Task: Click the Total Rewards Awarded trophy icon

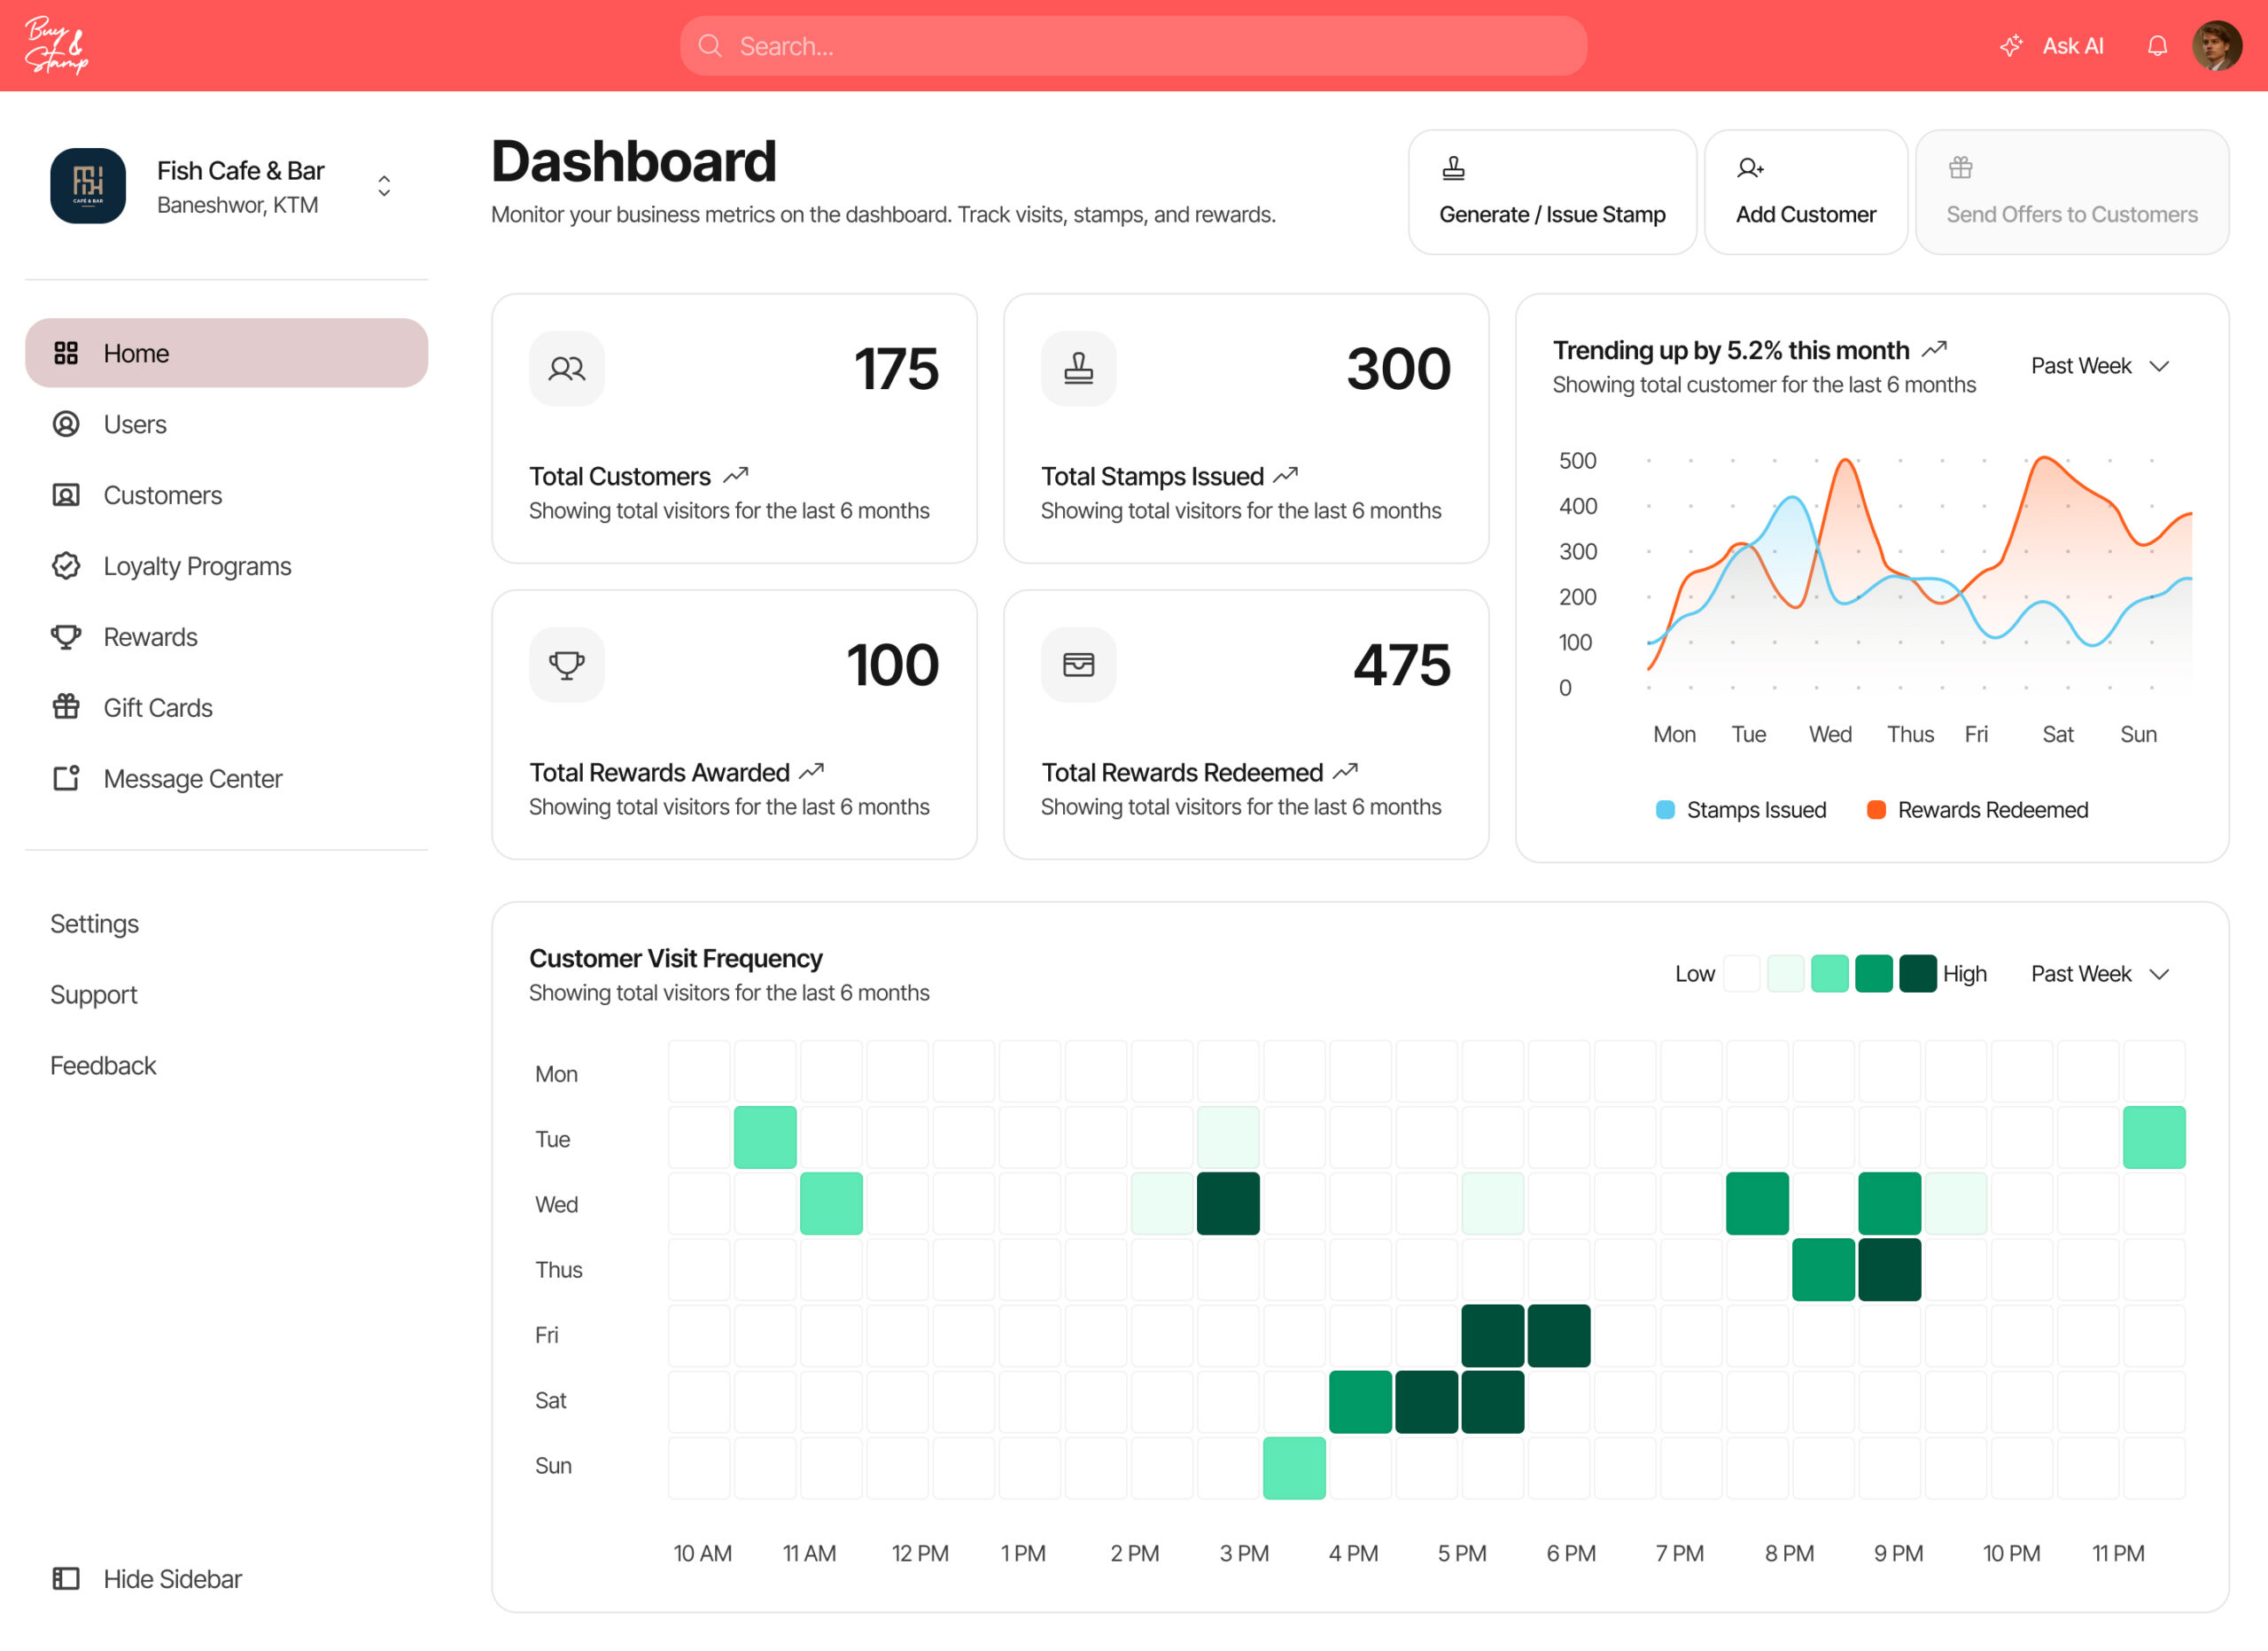Action: (566, 665)
